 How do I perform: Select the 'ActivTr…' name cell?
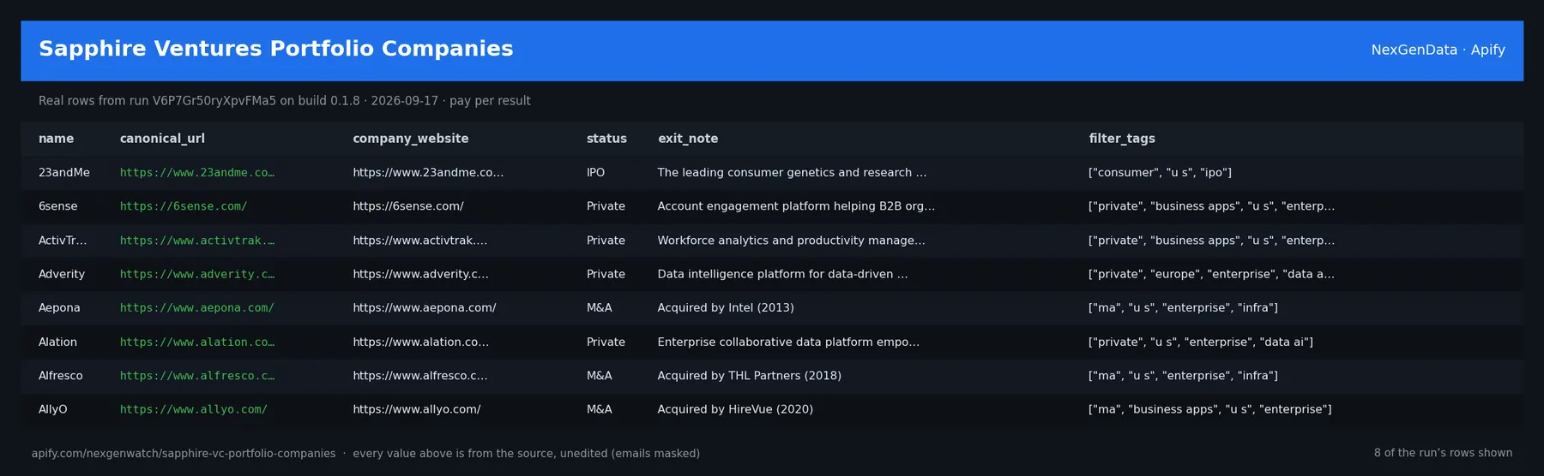tap(63, 241)
